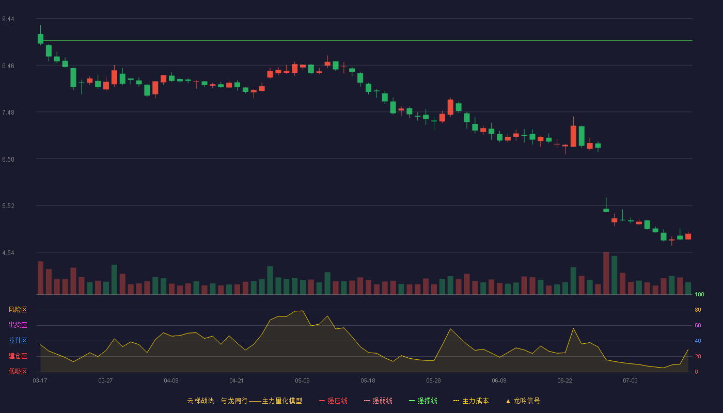Click the 03-27 date label

click(105, 380)
